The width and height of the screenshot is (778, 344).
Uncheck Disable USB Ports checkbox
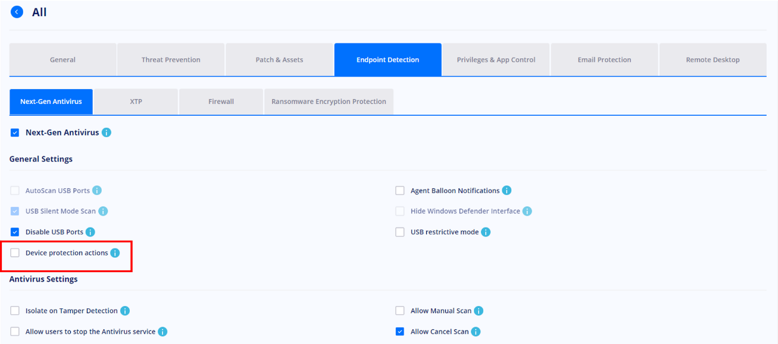pos(15,232)
